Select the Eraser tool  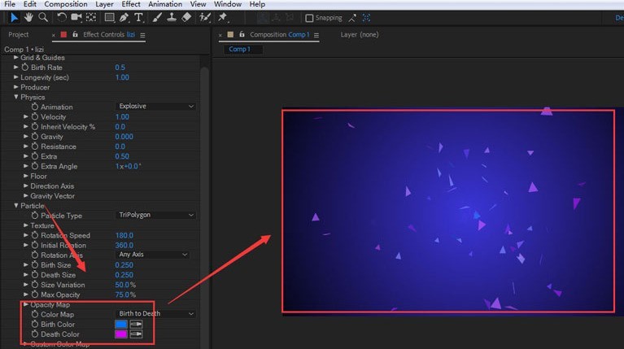click(186, 17)
